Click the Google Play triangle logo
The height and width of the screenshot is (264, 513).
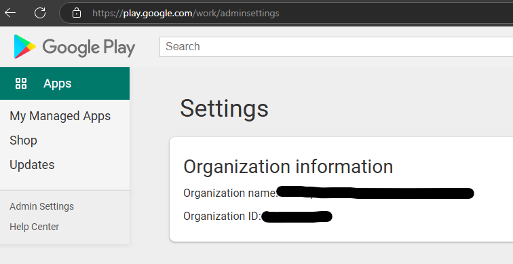click(24, 46)
